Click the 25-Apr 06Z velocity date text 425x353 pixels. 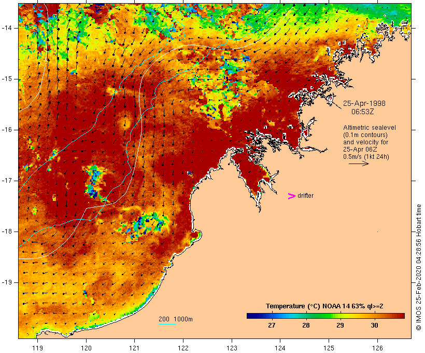pos(360,150)
